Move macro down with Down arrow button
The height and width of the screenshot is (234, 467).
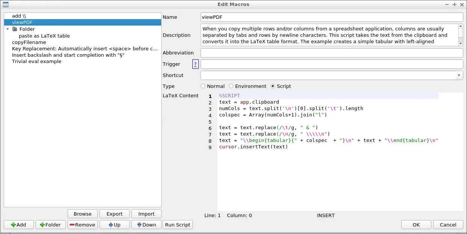[147, 225]
